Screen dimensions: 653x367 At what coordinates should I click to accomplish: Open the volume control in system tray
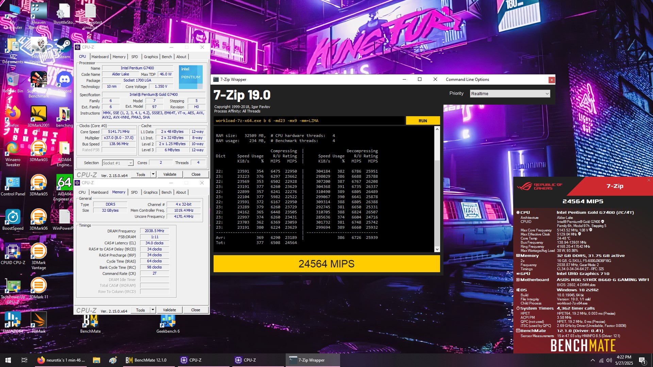609,360
